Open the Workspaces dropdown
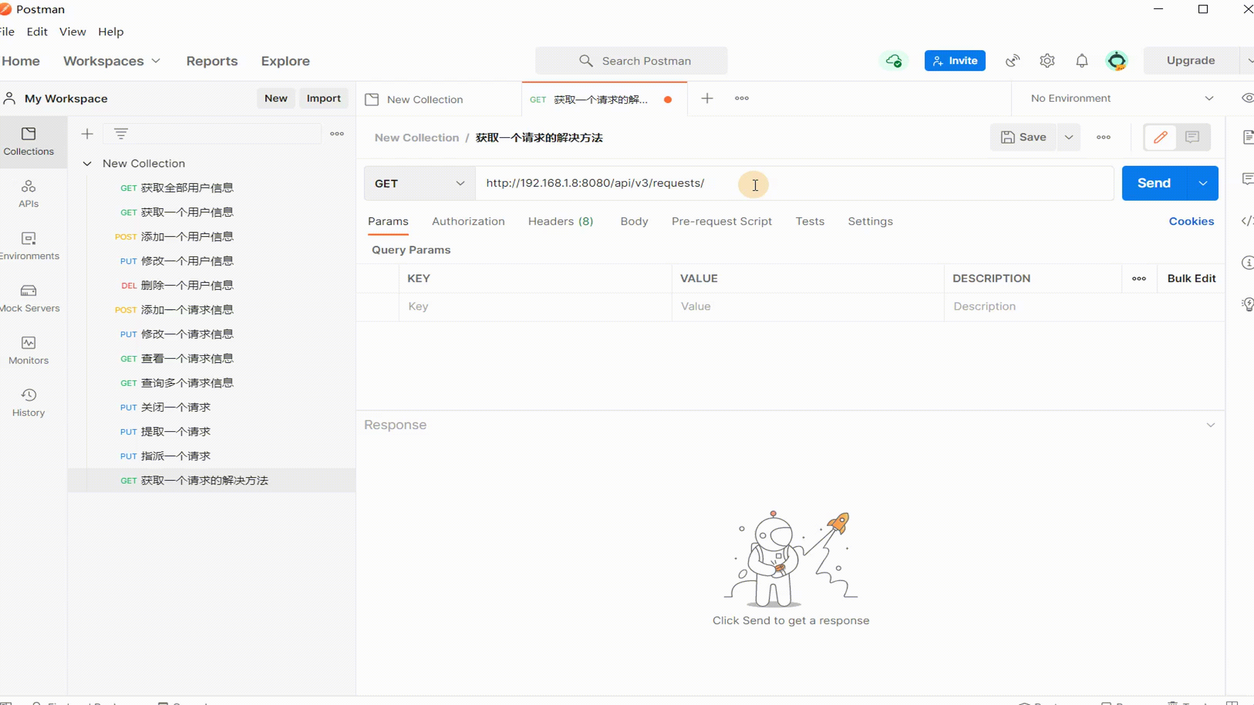This screenshot has height=705, width=1254. point(111,61)
